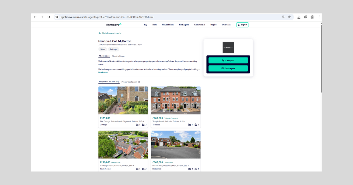The height and width of the screenshot is (185, 353).
Task: Reload the page with the refresh icon
Action: [x=49, y=17]
